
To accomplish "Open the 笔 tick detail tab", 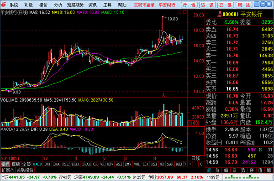I will (209, 171).
